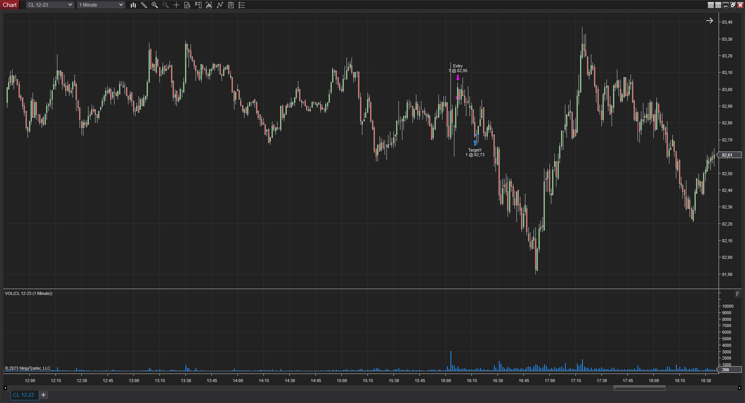Click the scrollbar left arrow
This screenshot has width=745, height=403.
click(5, 388)
